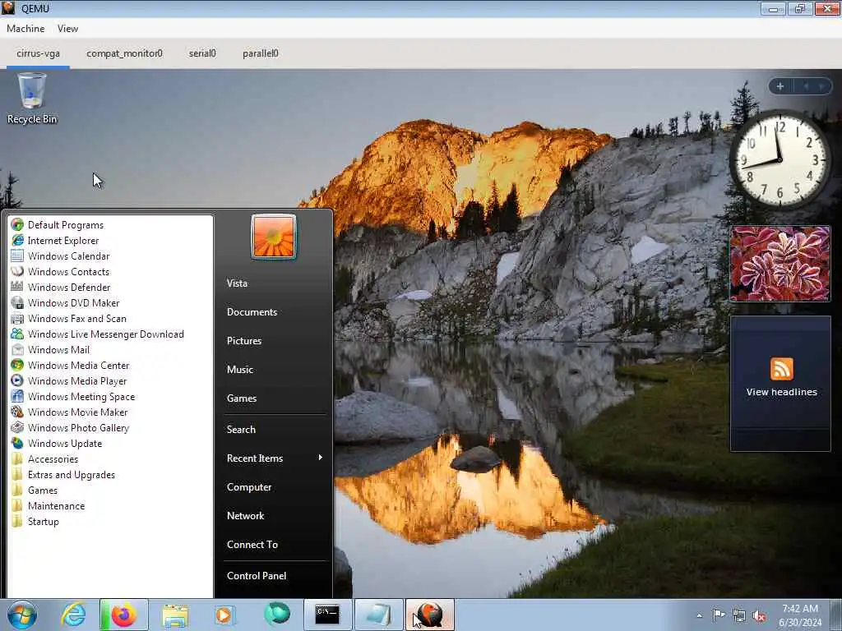Screen dimensions: 842x631
Task: Switch to serial0 tab
Action: point(202,53)
